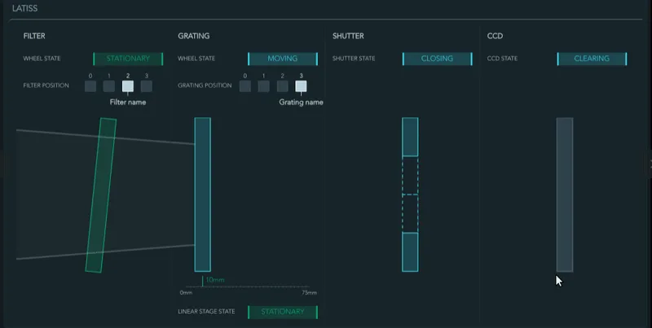Click the 0mm scale label
Screen dimensions: 652x328
click(186, 293)
